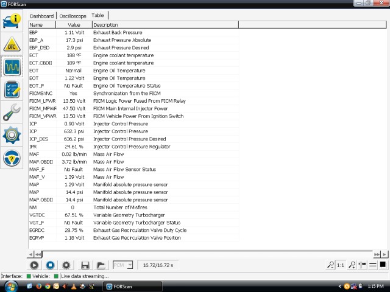
Task: Stop the live data streaming
Action: pyautogui.click(x=51, y=265)
